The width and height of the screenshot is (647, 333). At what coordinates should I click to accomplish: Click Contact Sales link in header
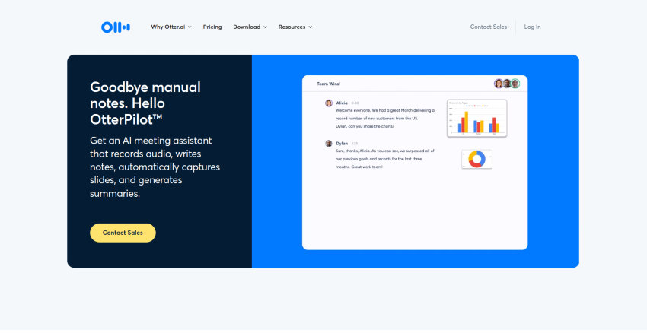(x=489, y=27)
